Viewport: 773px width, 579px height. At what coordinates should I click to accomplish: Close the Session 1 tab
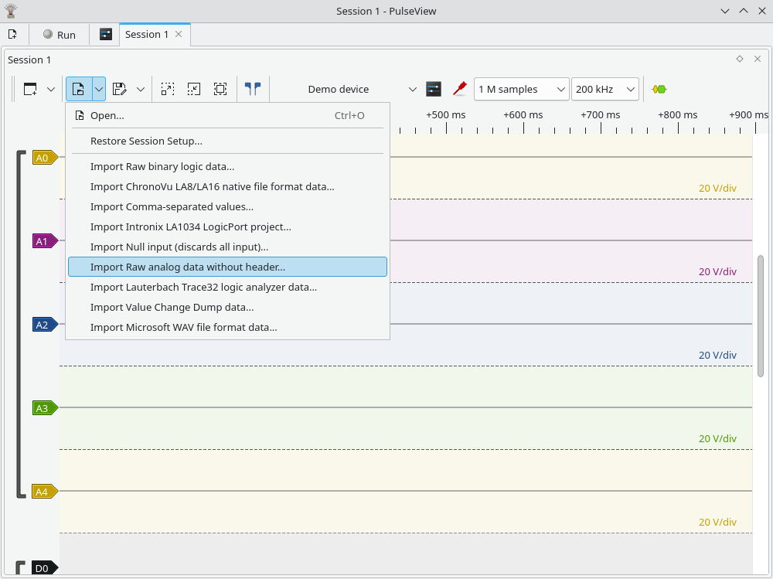179,34
